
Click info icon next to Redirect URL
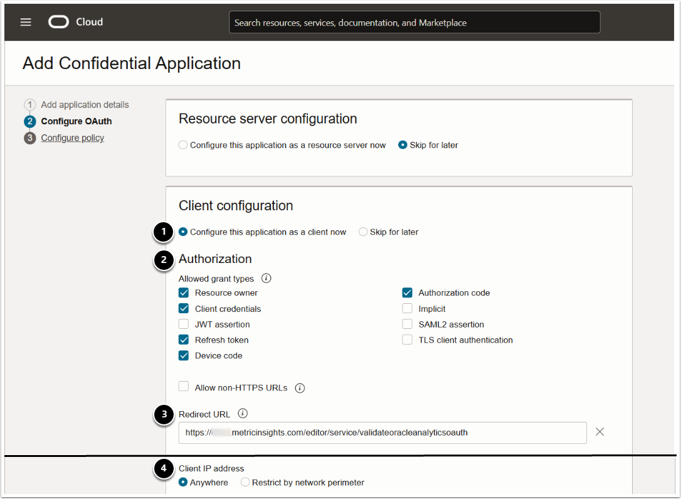(x=243, y=414)
